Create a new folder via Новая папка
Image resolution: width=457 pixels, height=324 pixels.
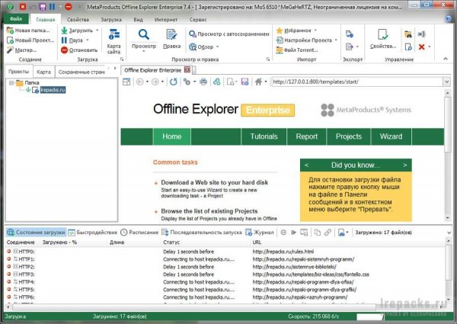(28, 30)
